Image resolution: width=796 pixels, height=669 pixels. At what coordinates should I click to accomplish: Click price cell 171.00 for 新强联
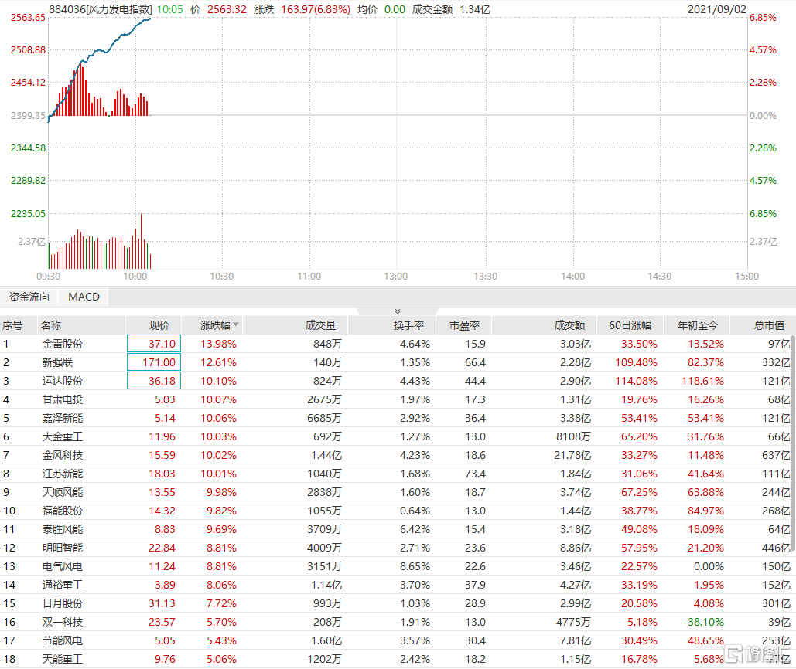point(154,362)
